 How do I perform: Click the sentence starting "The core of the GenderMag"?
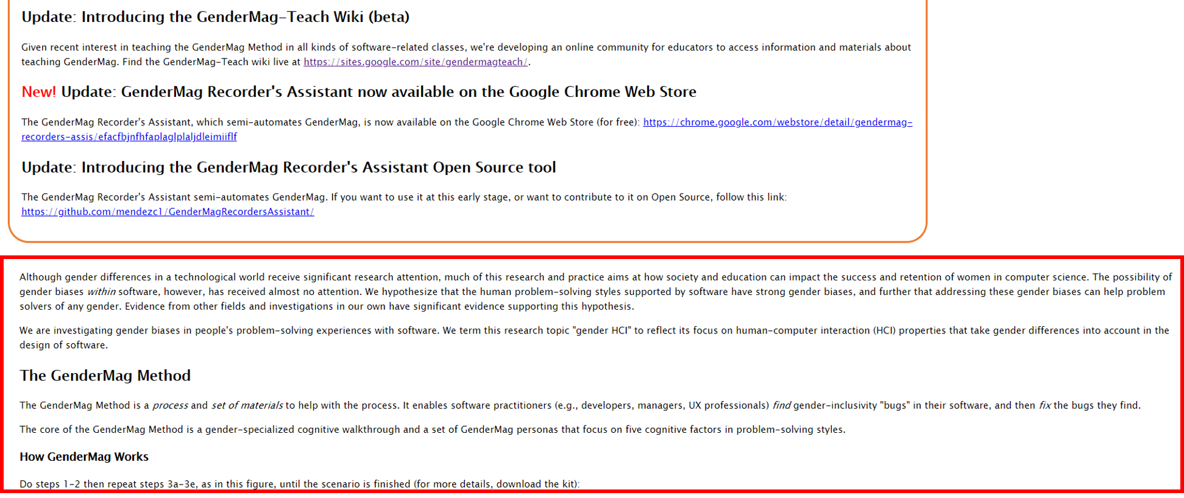coord(432,430)
